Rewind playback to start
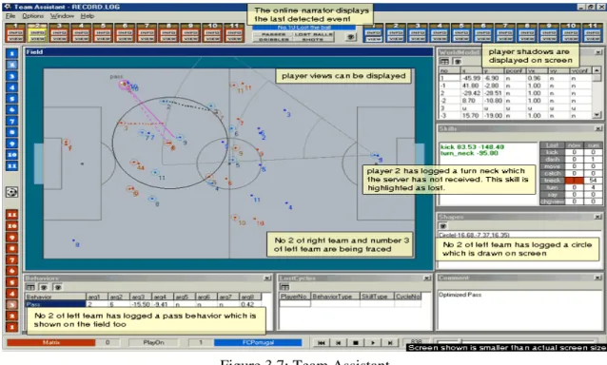The height and width of the screenshot is (365, 607). coord(321,342)
